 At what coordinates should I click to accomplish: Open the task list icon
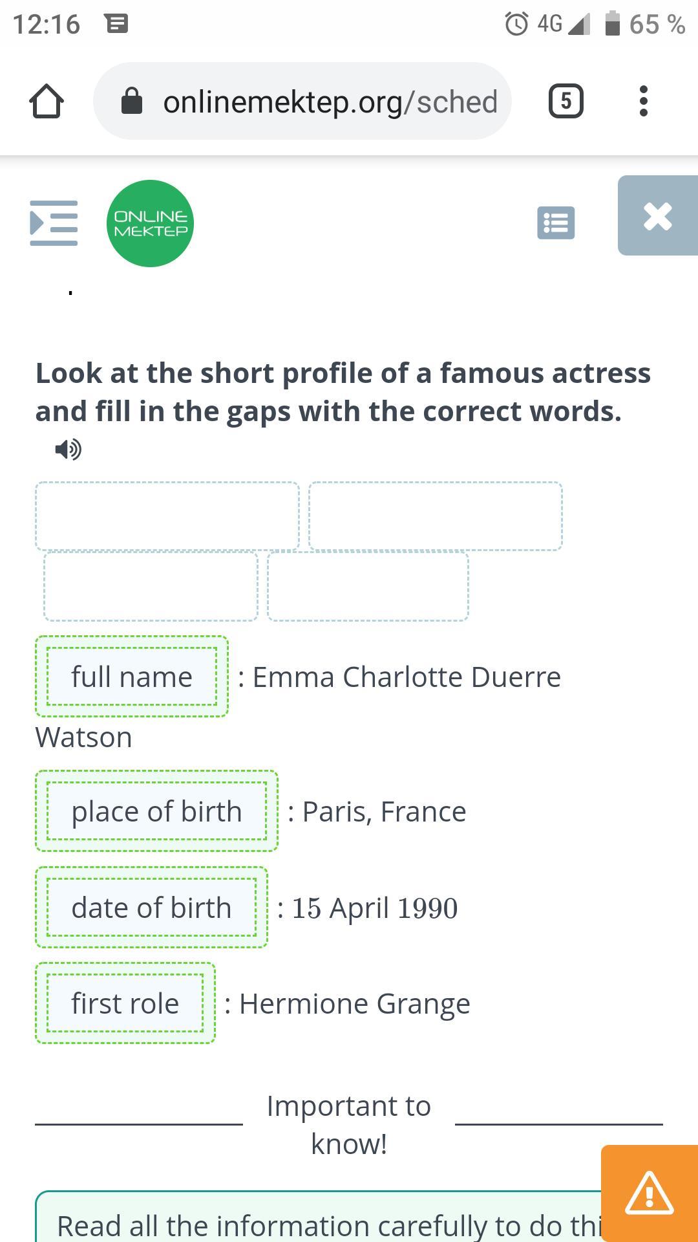tap(556, 223)
